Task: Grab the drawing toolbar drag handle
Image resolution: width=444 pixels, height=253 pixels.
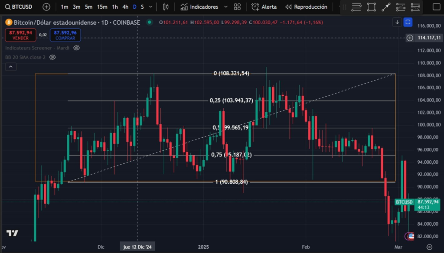Action: point(344,7)
